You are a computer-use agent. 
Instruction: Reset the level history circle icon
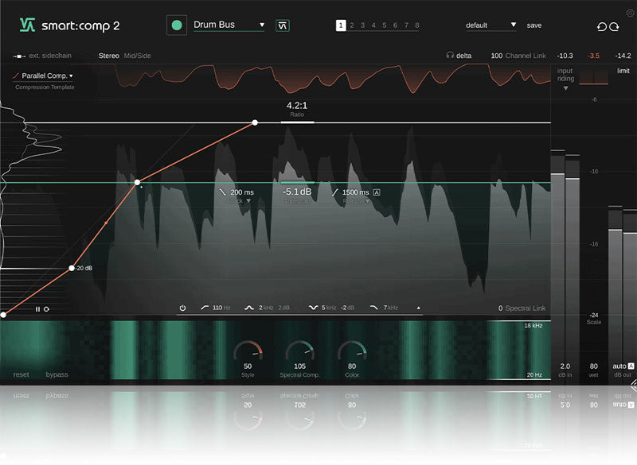coord(46,309)
